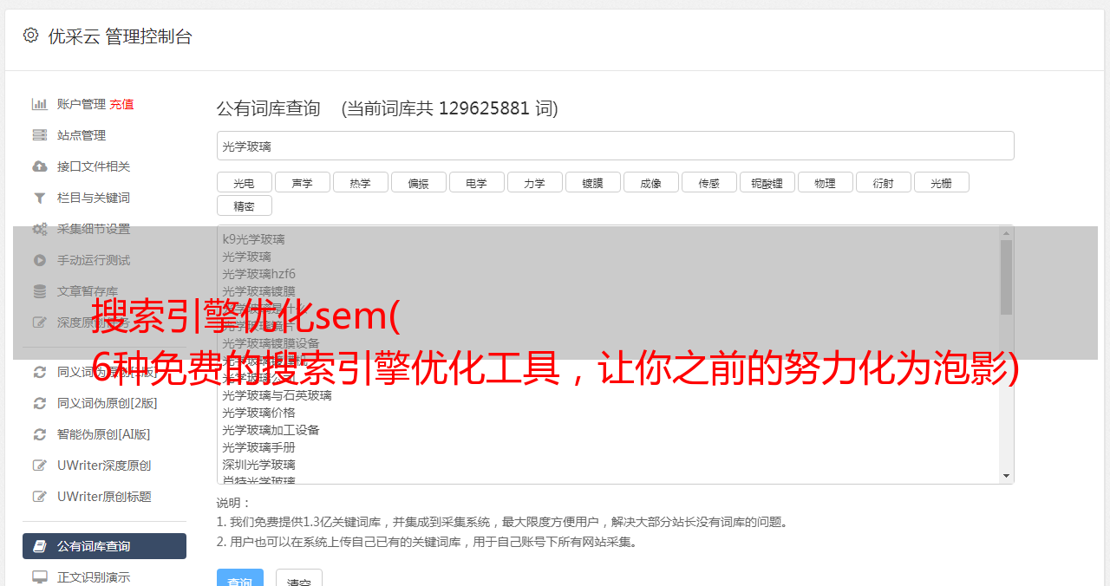Viewport: 1110px width, 586px height.
Task: Select 光学玻璃手册 in the results list
Action: pyautogui.click(x=258, y=447)
